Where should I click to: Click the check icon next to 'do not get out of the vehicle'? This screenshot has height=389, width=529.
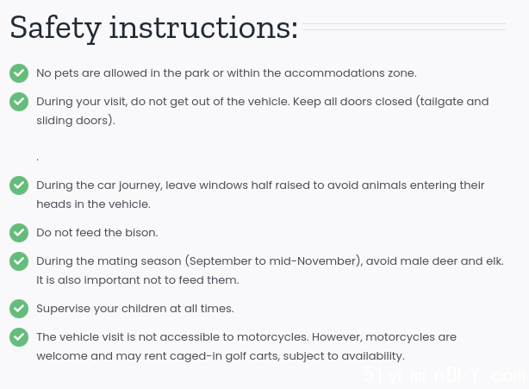click(x=19, y=102)
